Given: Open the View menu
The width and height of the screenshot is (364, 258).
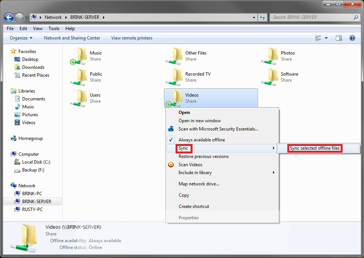Looking at the screenshot, I should click(38, 28).
